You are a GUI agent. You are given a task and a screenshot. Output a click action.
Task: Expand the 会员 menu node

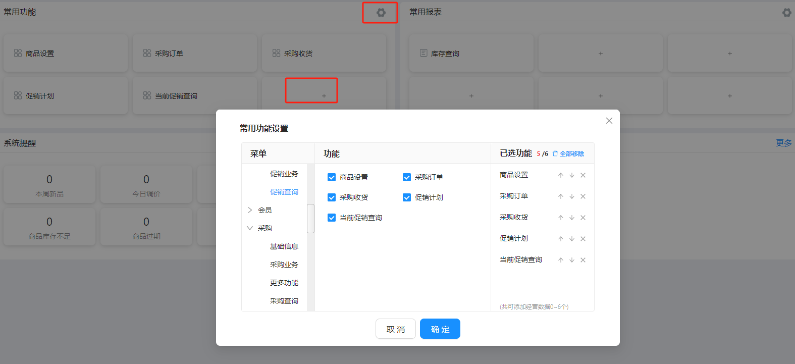coord(250,210)
